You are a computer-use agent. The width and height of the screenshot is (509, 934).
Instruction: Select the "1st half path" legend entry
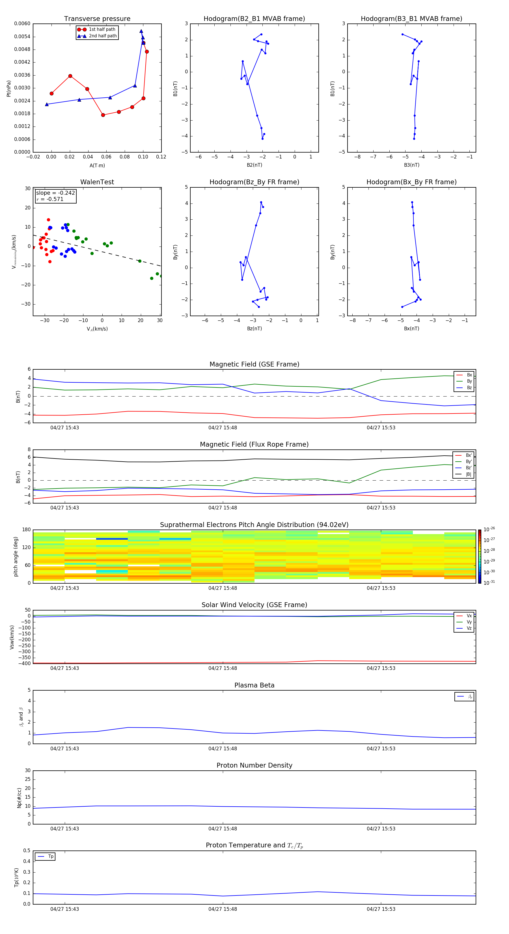click(97, 29)
